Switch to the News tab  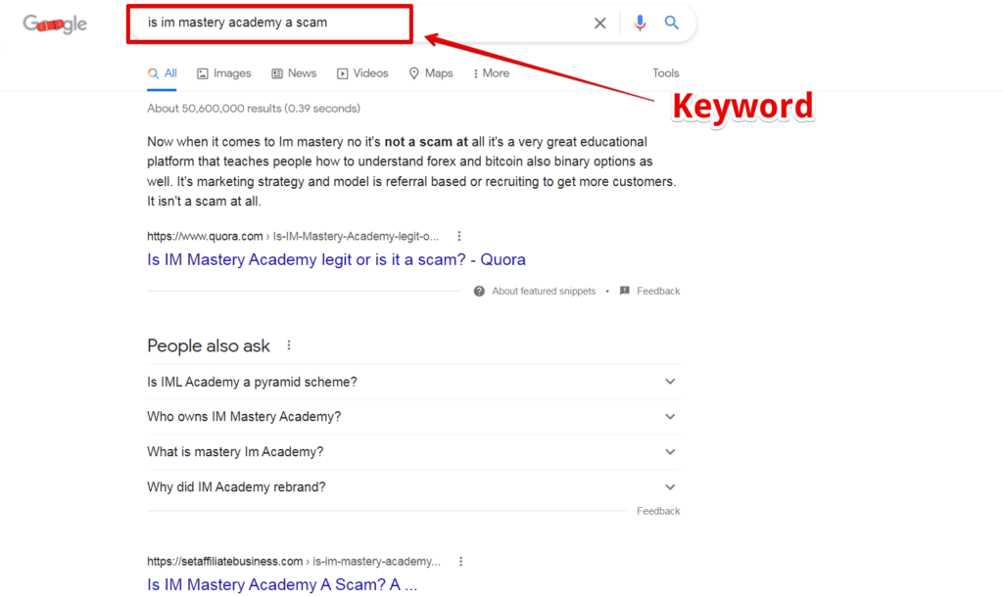pyautogui.click(x=294, y=73)
